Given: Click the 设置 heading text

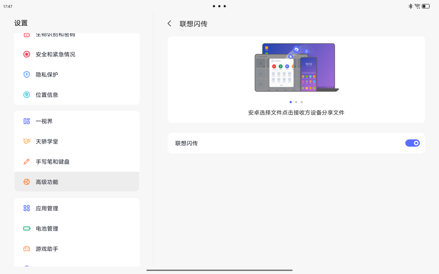Looking at the screenshot, I should coord(21,23).
